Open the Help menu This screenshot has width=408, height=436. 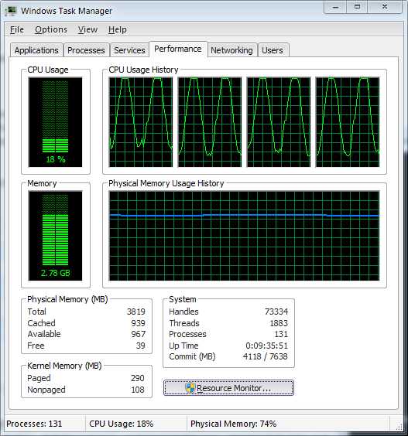tap(118, 29)
